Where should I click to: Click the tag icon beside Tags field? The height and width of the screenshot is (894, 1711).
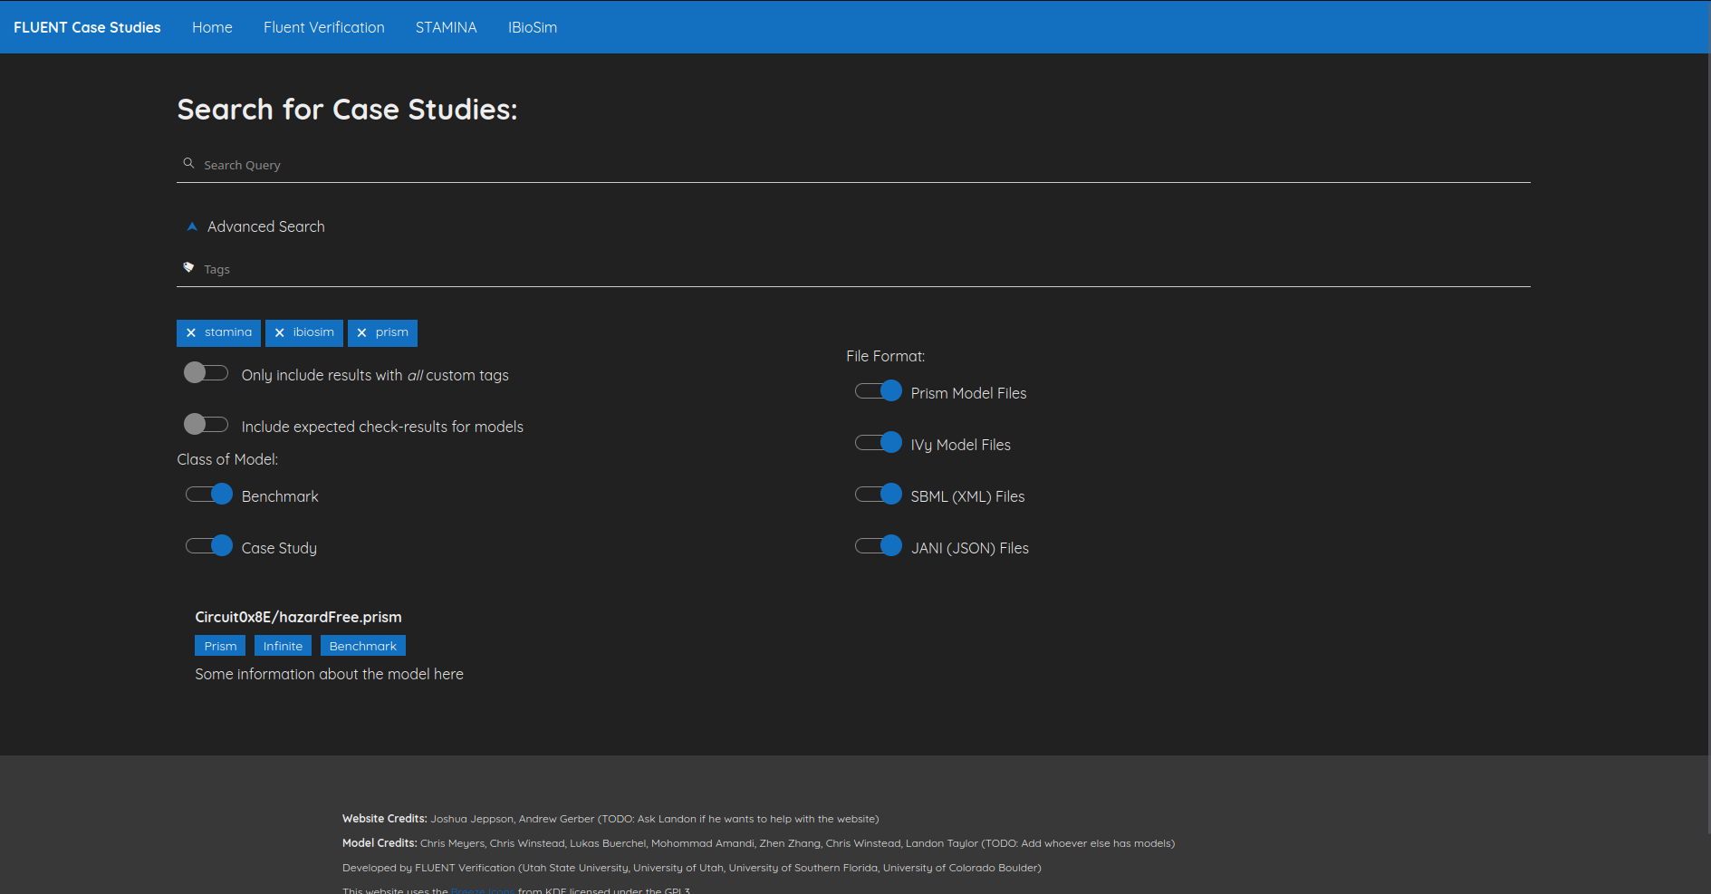pyautogui.click(x=188, y=268)
